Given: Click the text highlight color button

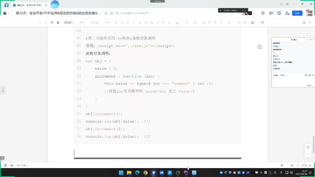Looking at the screenshot, I should (169, 22).
